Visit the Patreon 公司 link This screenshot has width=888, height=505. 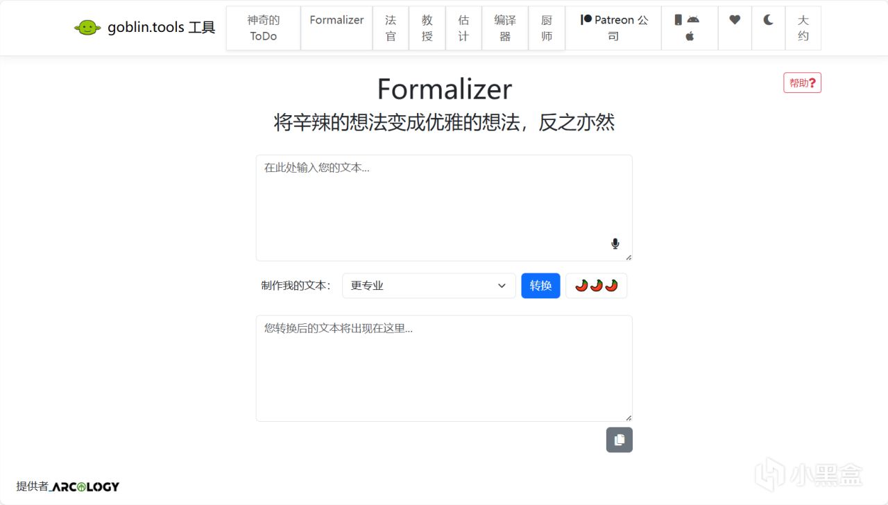613,28
